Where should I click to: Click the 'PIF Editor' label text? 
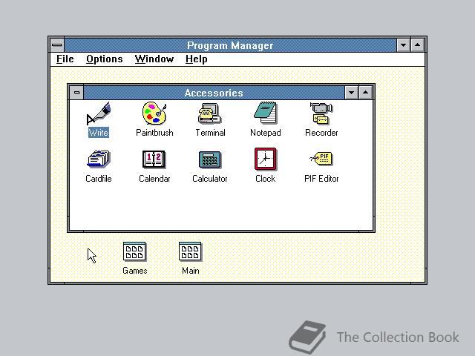321,179
